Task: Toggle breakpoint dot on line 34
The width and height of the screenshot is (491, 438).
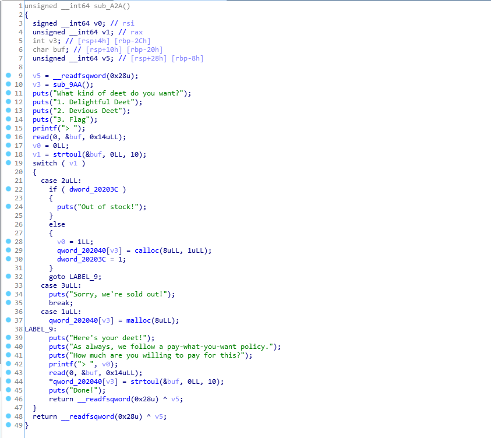Action: (9, 294)
